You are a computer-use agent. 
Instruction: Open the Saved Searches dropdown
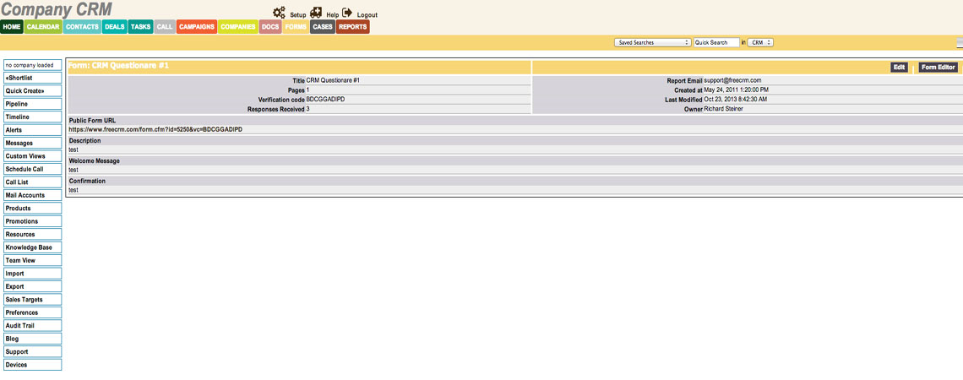click(652, 42)
